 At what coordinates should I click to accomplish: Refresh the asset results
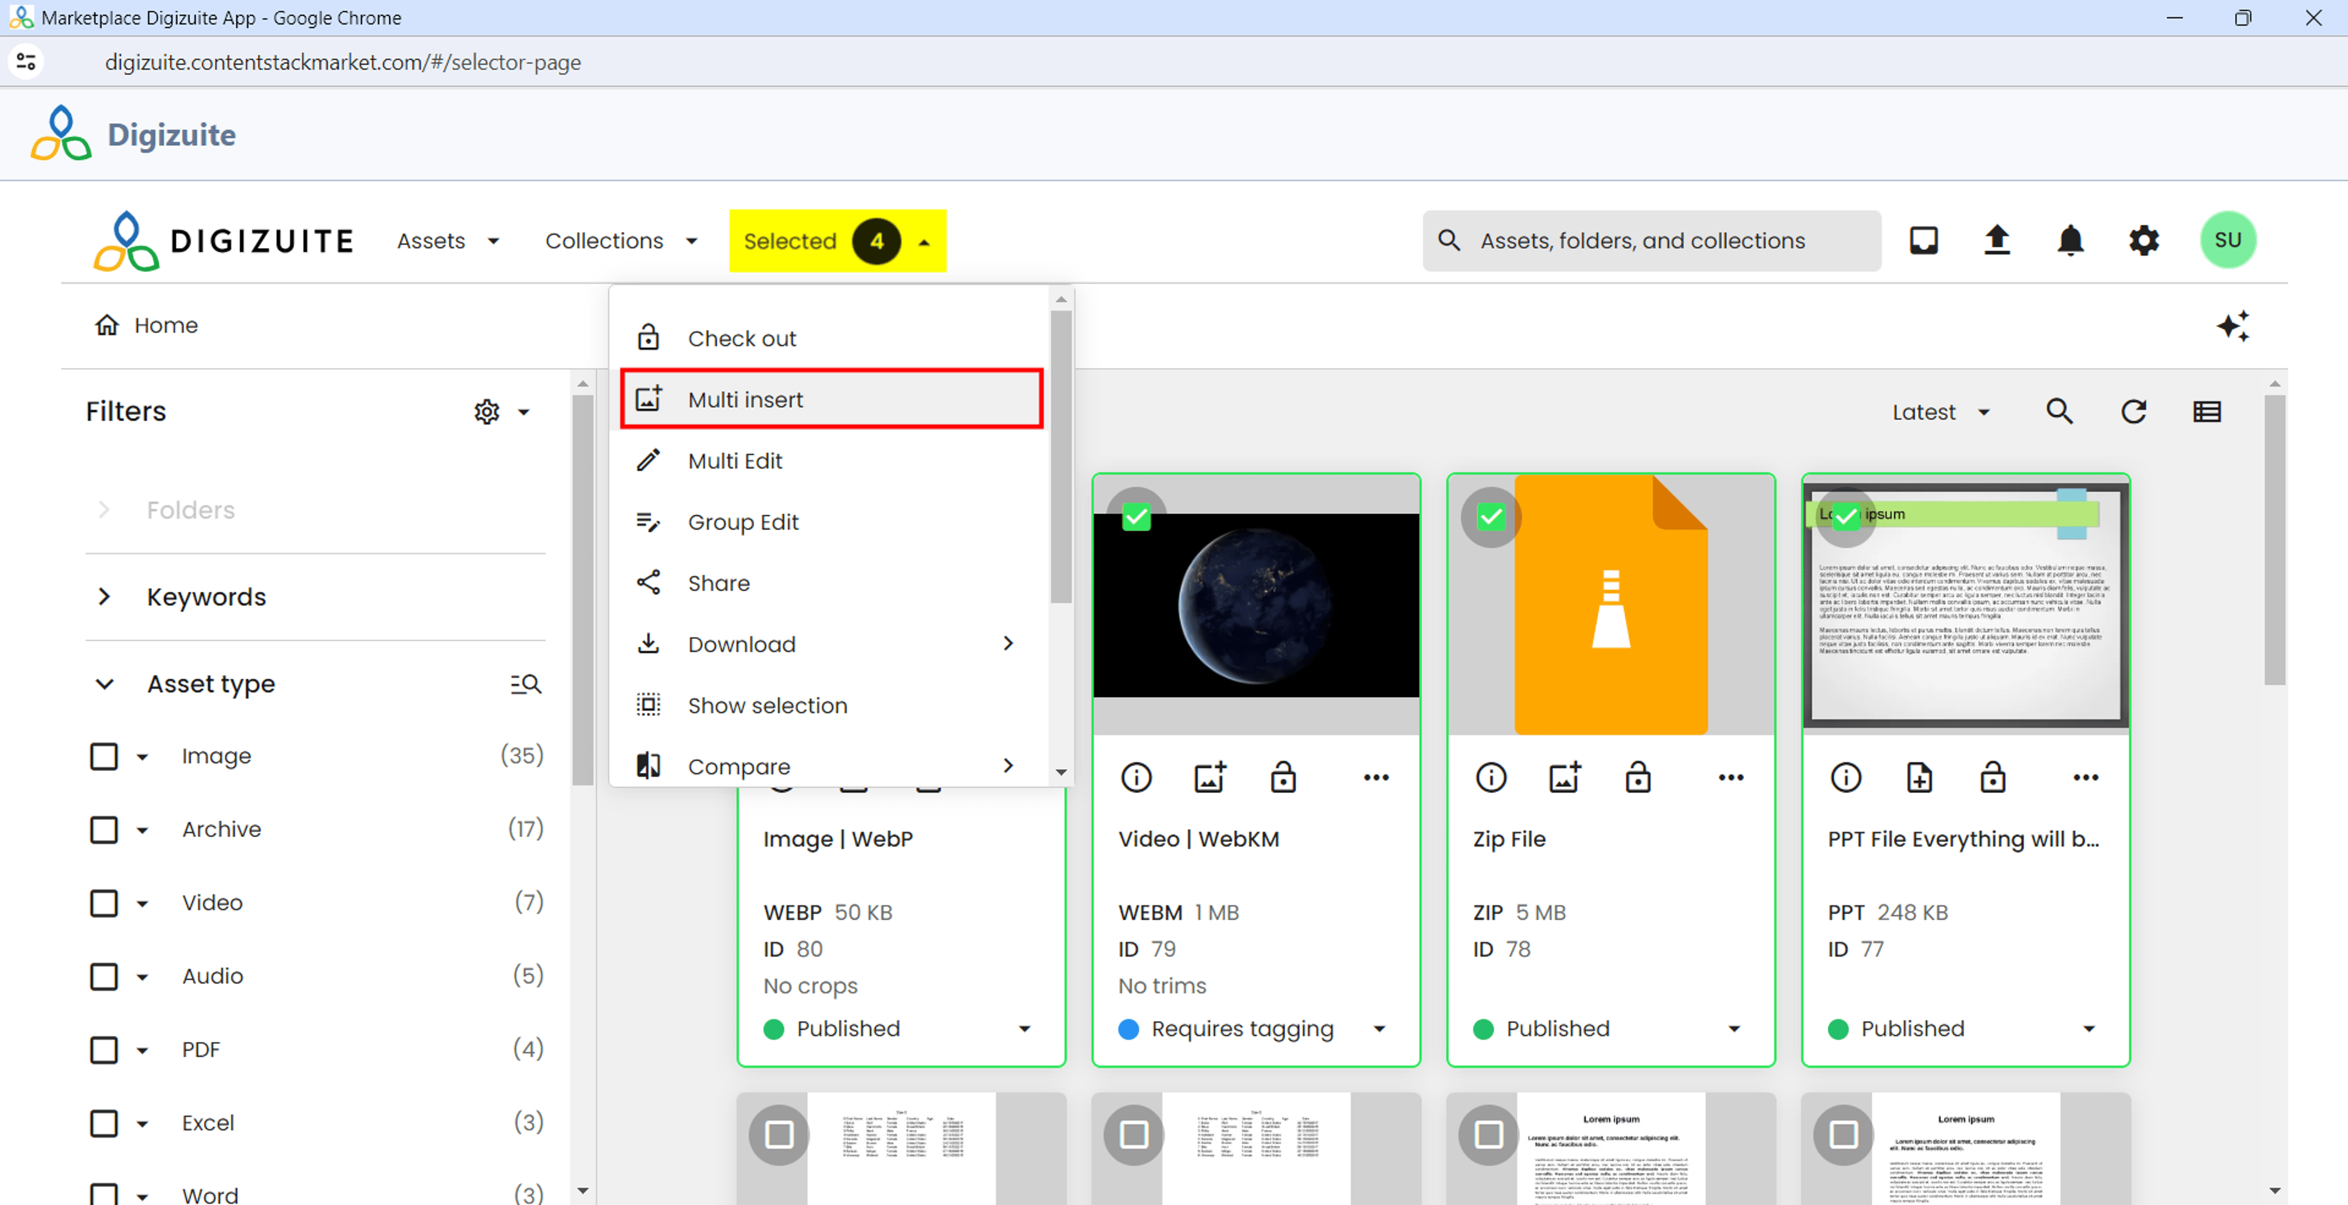pos(2133,412)
